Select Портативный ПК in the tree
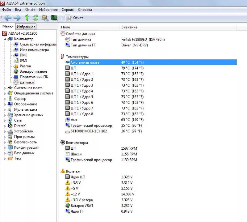Viewport: 247px width, 222px height. [34, 77]
